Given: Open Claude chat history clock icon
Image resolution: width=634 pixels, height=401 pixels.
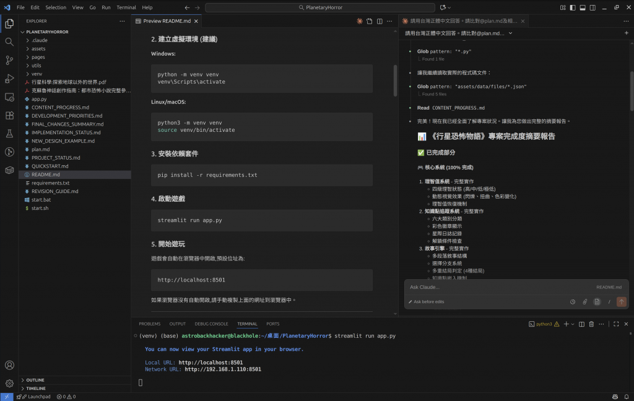Looking at the screenshot, I should 573,301.
